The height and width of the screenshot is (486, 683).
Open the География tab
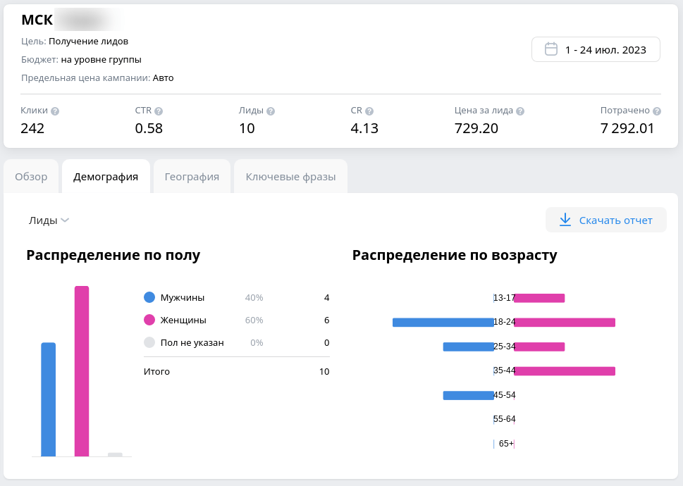click(192, 177)
